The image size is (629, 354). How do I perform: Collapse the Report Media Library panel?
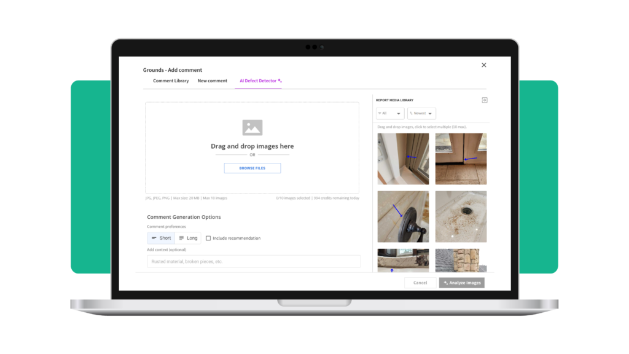(484, 100)
